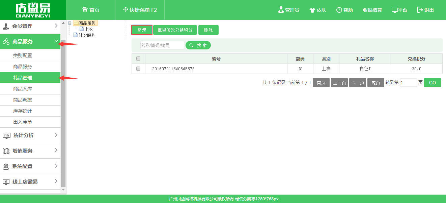The image size is (446, 203).
Task: Click the 店盈易 logo
Action: point(33,10)
